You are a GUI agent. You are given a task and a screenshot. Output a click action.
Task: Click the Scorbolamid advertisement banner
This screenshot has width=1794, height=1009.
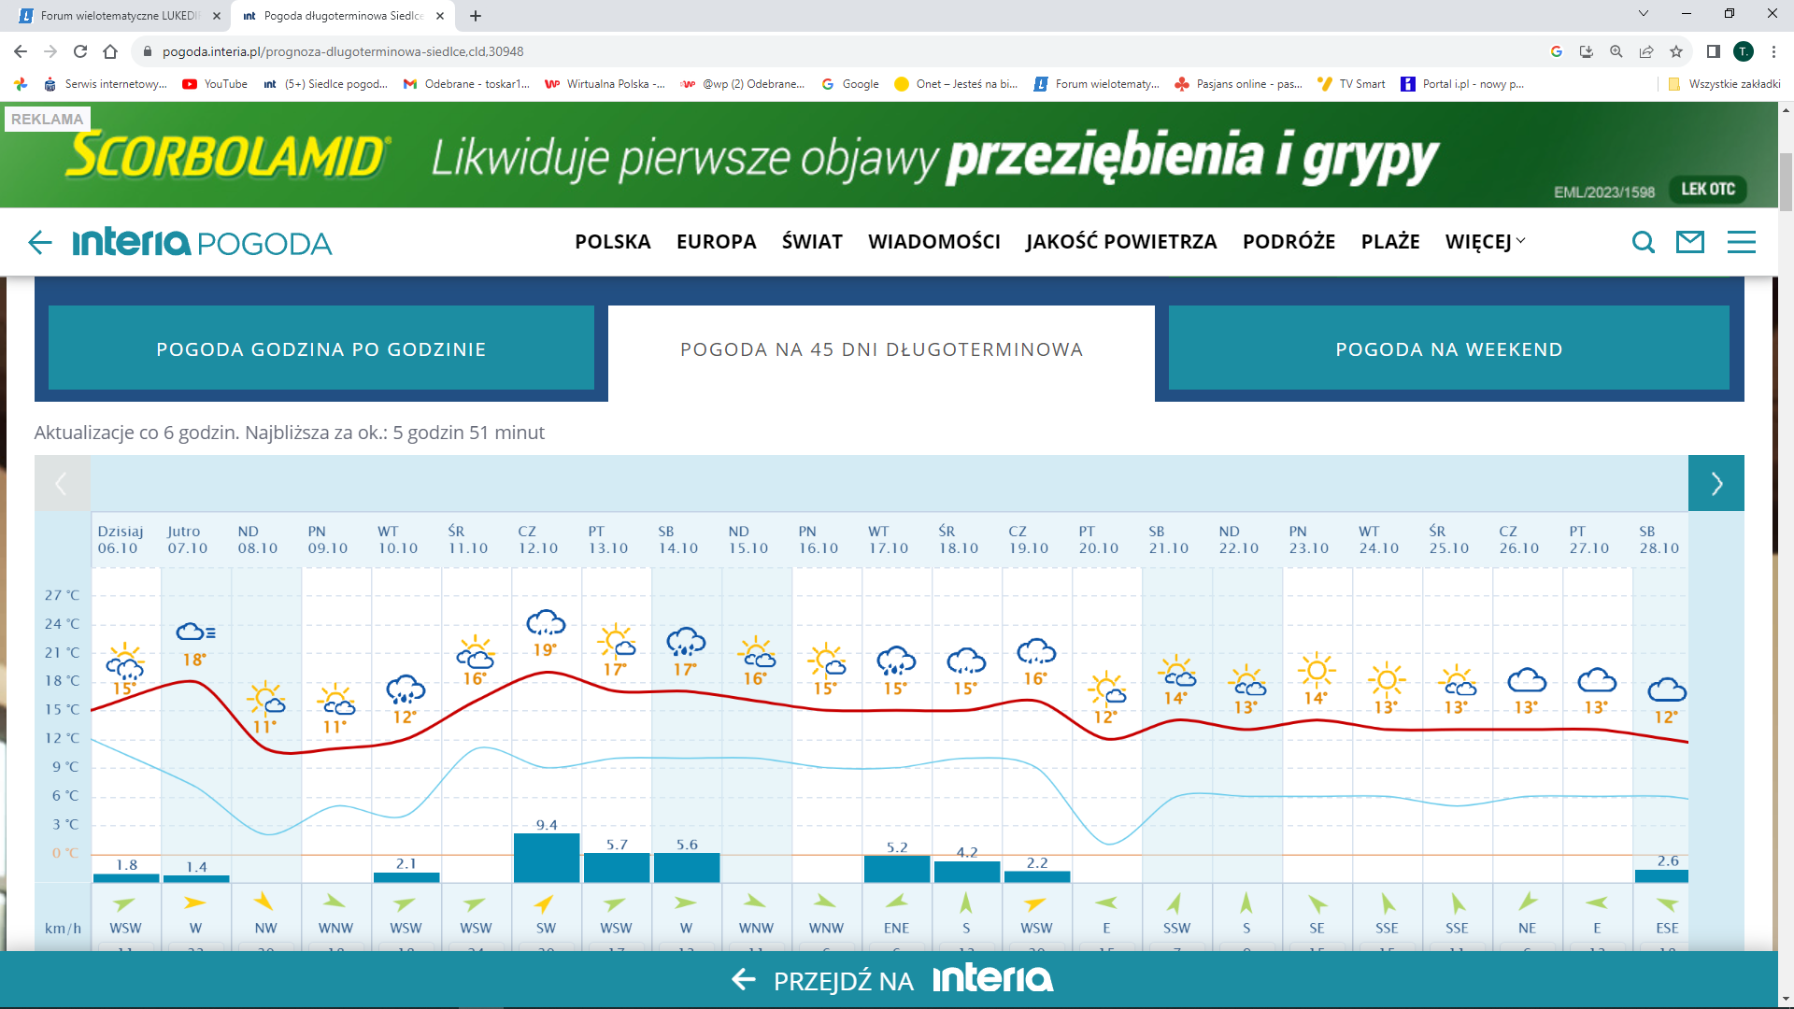(x=888, y=155)
